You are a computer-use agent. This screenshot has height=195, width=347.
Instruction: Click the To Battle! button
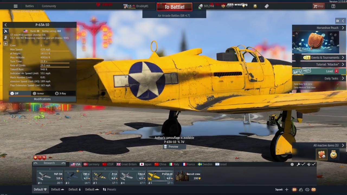(174, 7)
